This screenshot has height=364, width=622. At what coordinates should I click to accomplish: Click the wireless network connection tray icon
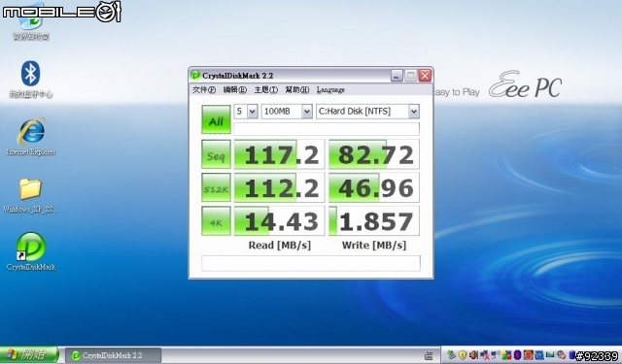[x=496, y=354]
